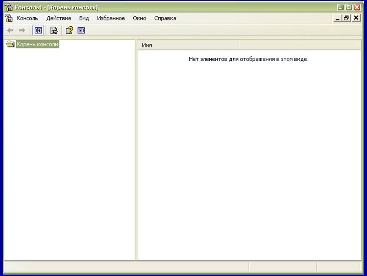Minimize the inner child console window

(337, 18)
